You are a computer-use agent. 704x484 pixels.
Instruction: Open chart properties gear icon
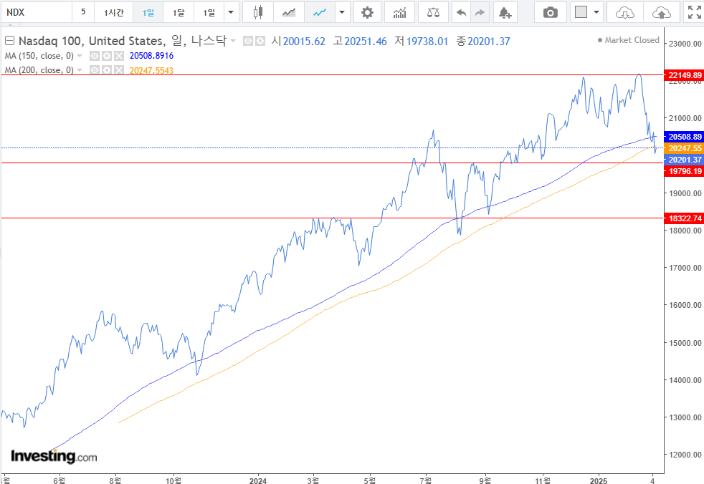pos(367,13)
